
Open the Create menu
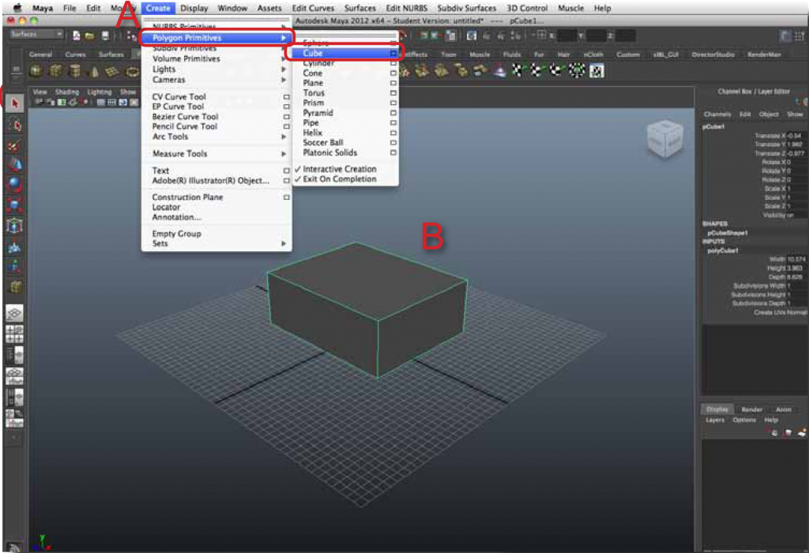click(156, 8)
